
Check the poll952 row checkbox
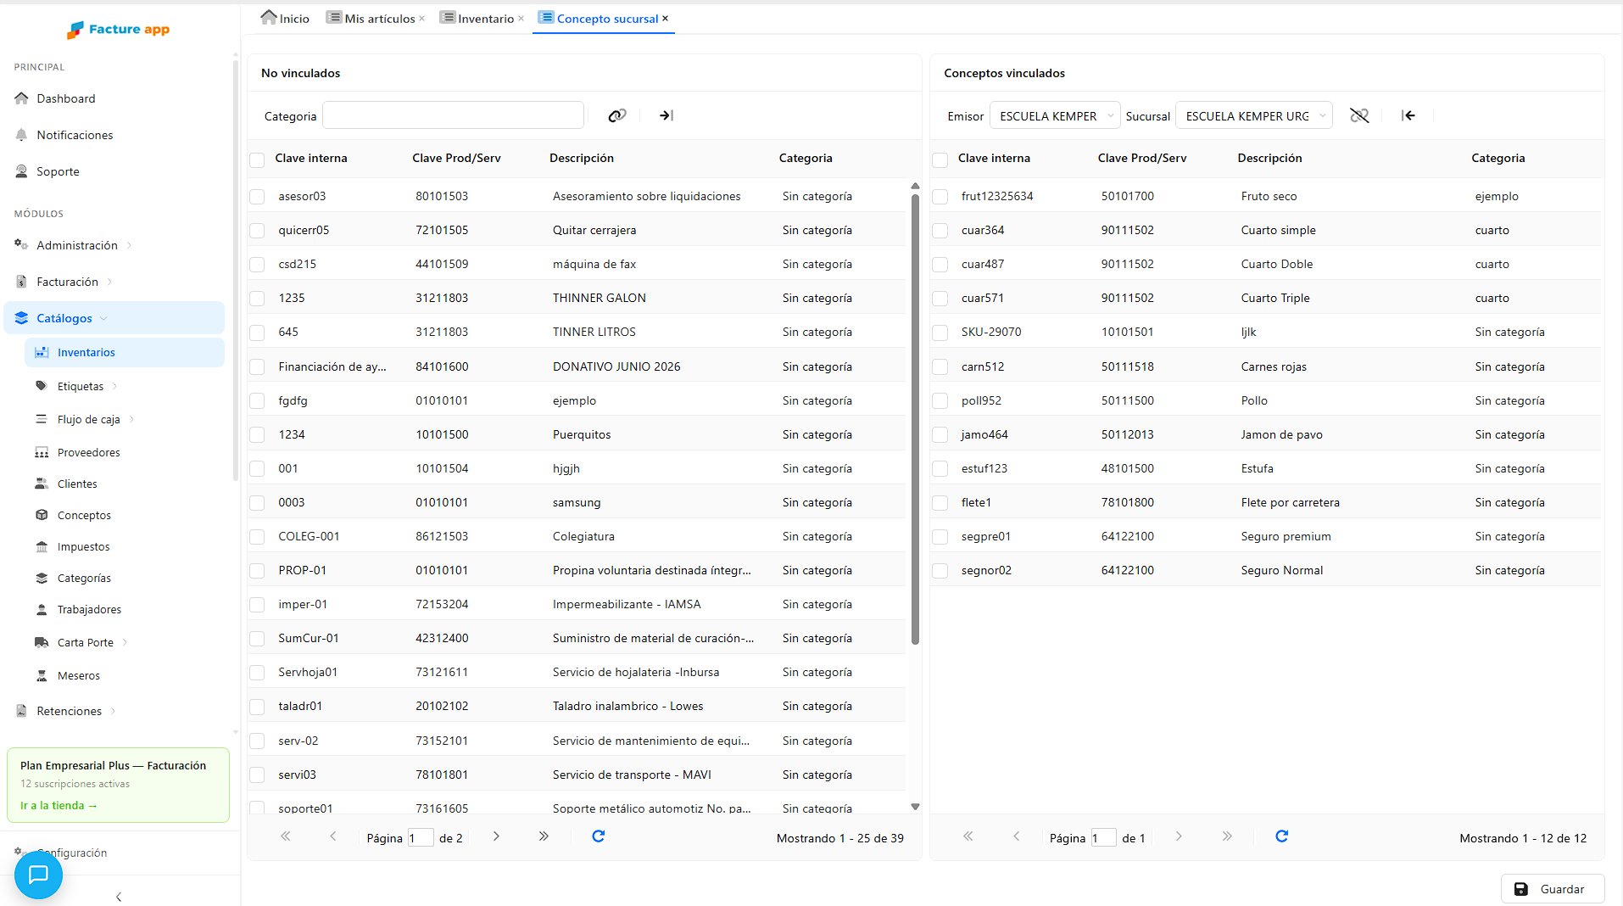[940, 401]
